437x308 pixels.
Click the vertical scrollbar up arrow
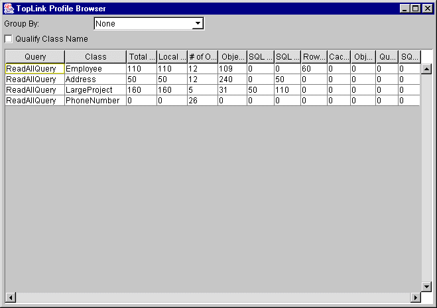pyautogui.click(x=426, y=69)
